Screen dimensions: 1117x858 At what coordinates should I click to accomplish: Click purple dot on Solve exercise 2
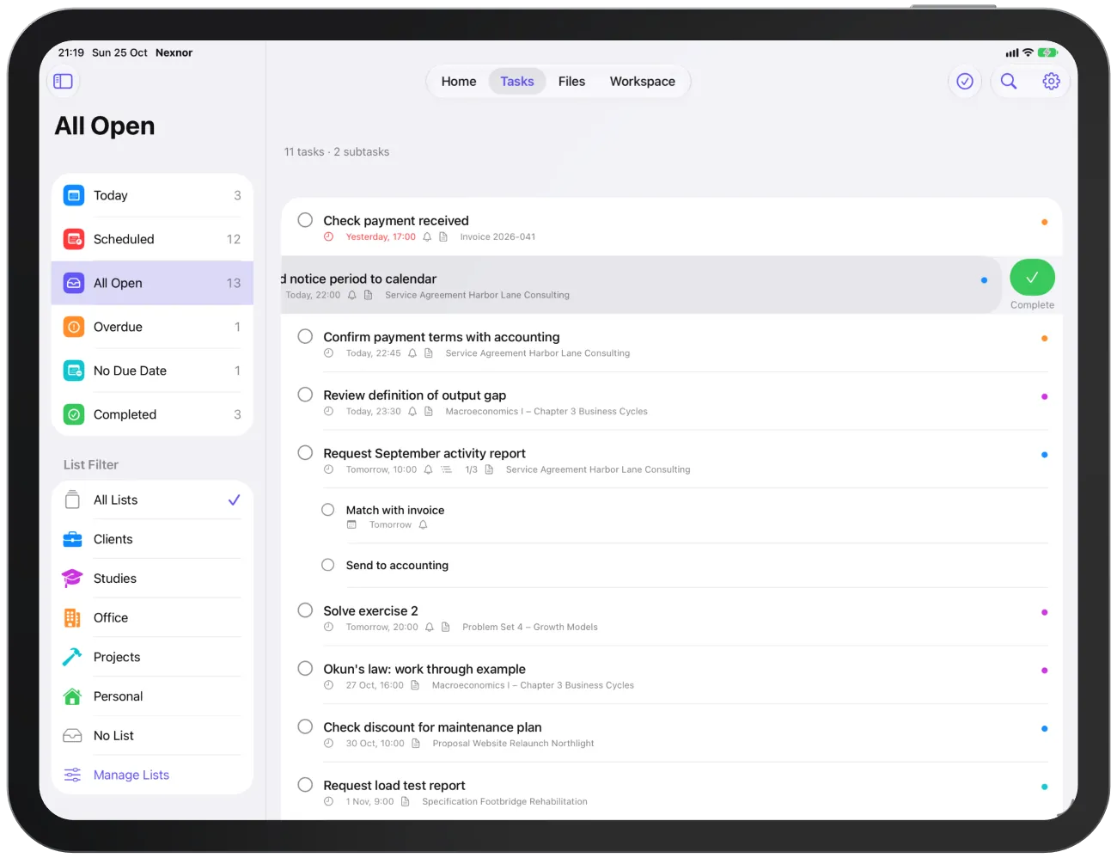(1044, 612)
